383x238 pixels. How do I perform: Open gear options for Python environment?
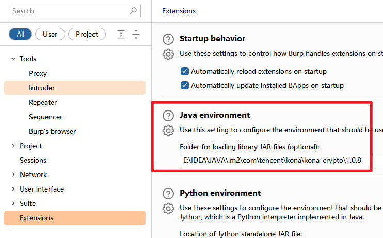click(168, 209)
